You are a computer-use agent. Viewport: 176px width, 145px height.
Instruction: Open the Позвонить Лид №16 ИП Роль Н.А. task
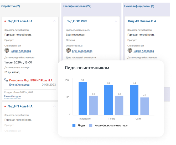tap(31, 80)
